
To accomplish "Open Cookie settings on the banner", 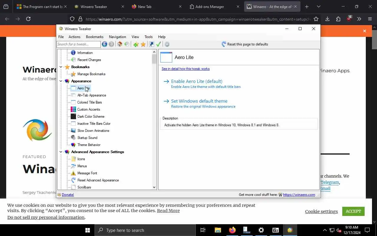I will [321, 211].
